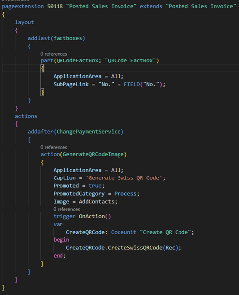The height and width of the screenshot is (295, 239).
Task: Click the 'end;' keyword
Action: pyautogui.click(x=60, y=256)
